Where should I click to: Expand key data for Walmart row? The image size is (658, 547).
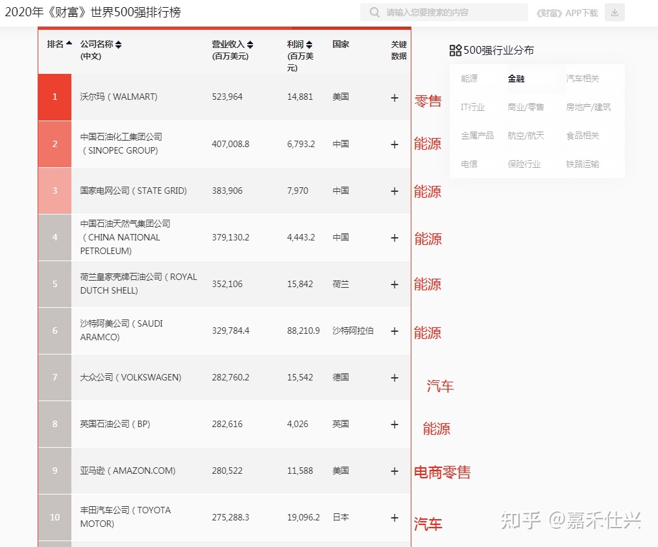[395, 98]
